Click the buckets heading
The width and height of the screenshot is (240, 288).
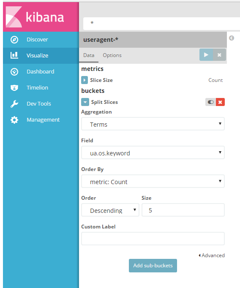pos(93,91)
